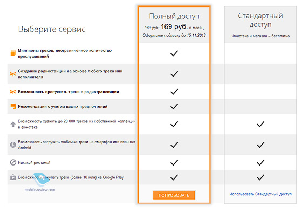
Task: Open Использовать Стандартный доступ link
Action: point(260,194)
